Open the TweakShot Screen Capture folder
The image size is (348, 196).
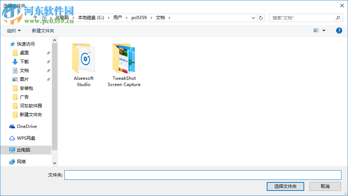[124, 65]
